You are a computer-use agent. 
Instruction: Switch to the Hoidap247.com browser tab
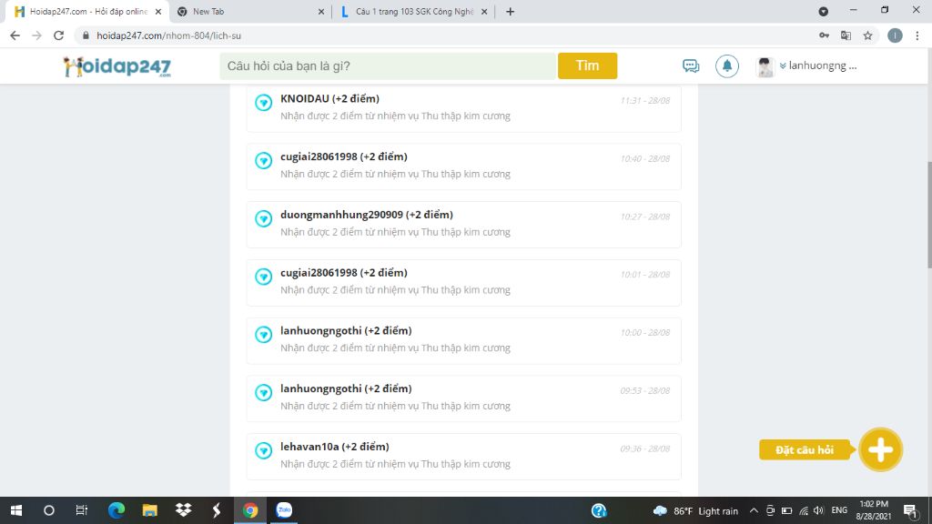(88, 11)
